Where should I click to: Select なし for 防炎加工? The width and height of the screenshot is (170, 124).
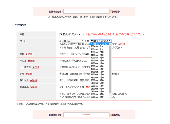(61, 80)
